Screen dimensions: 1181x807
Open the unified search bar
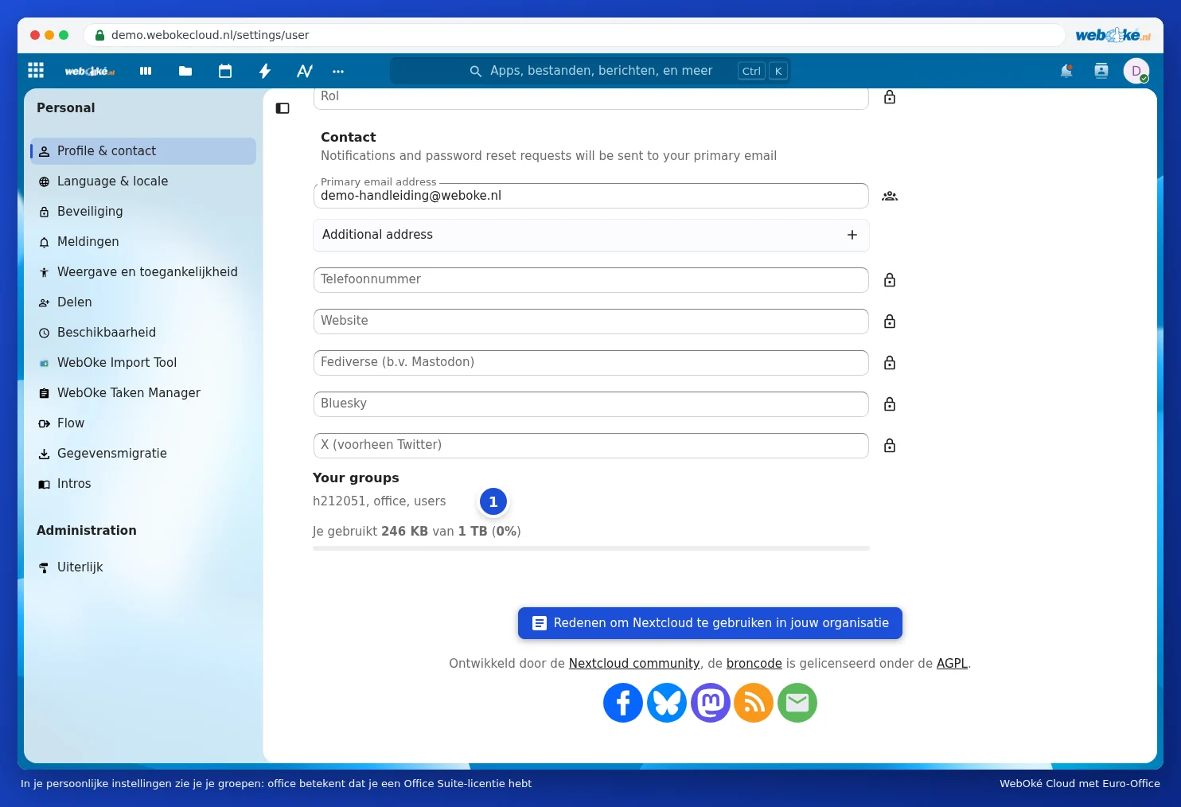tap(590, 71)
